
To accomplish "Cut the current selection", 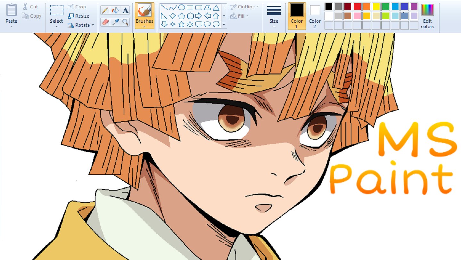I will click(30, 7).
